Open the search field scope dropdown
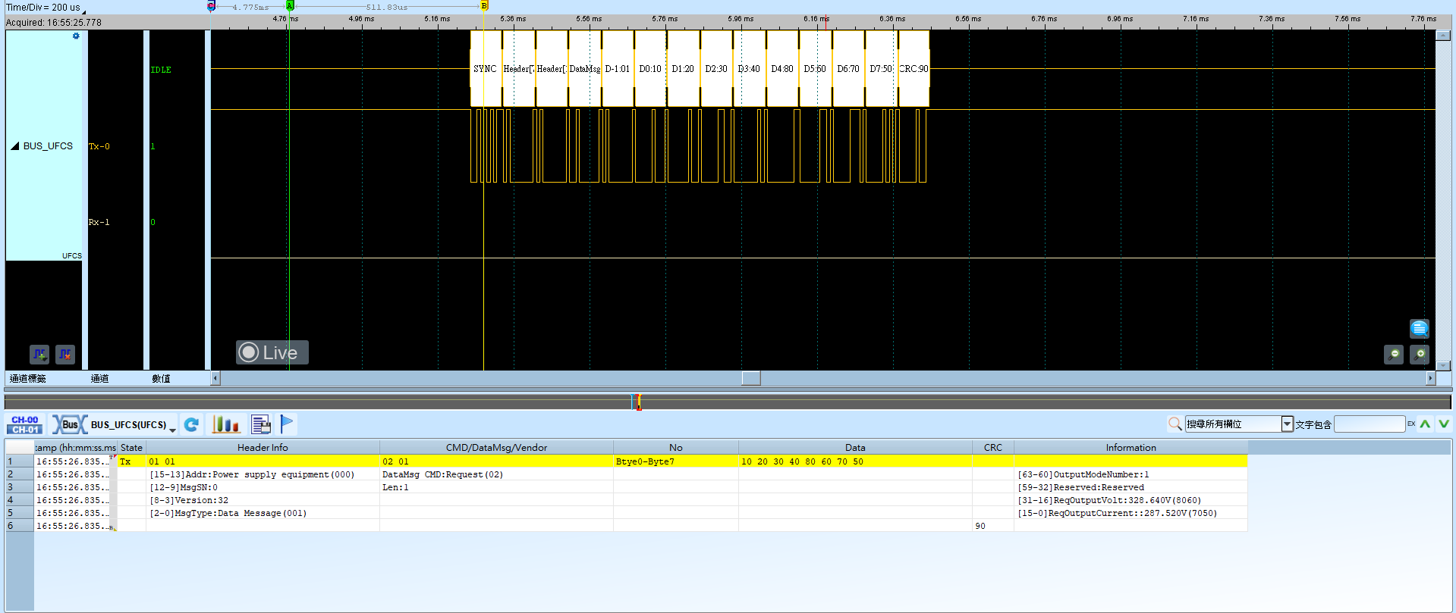This screenshot has width=1456, height=613. (x=1287, y=424)
